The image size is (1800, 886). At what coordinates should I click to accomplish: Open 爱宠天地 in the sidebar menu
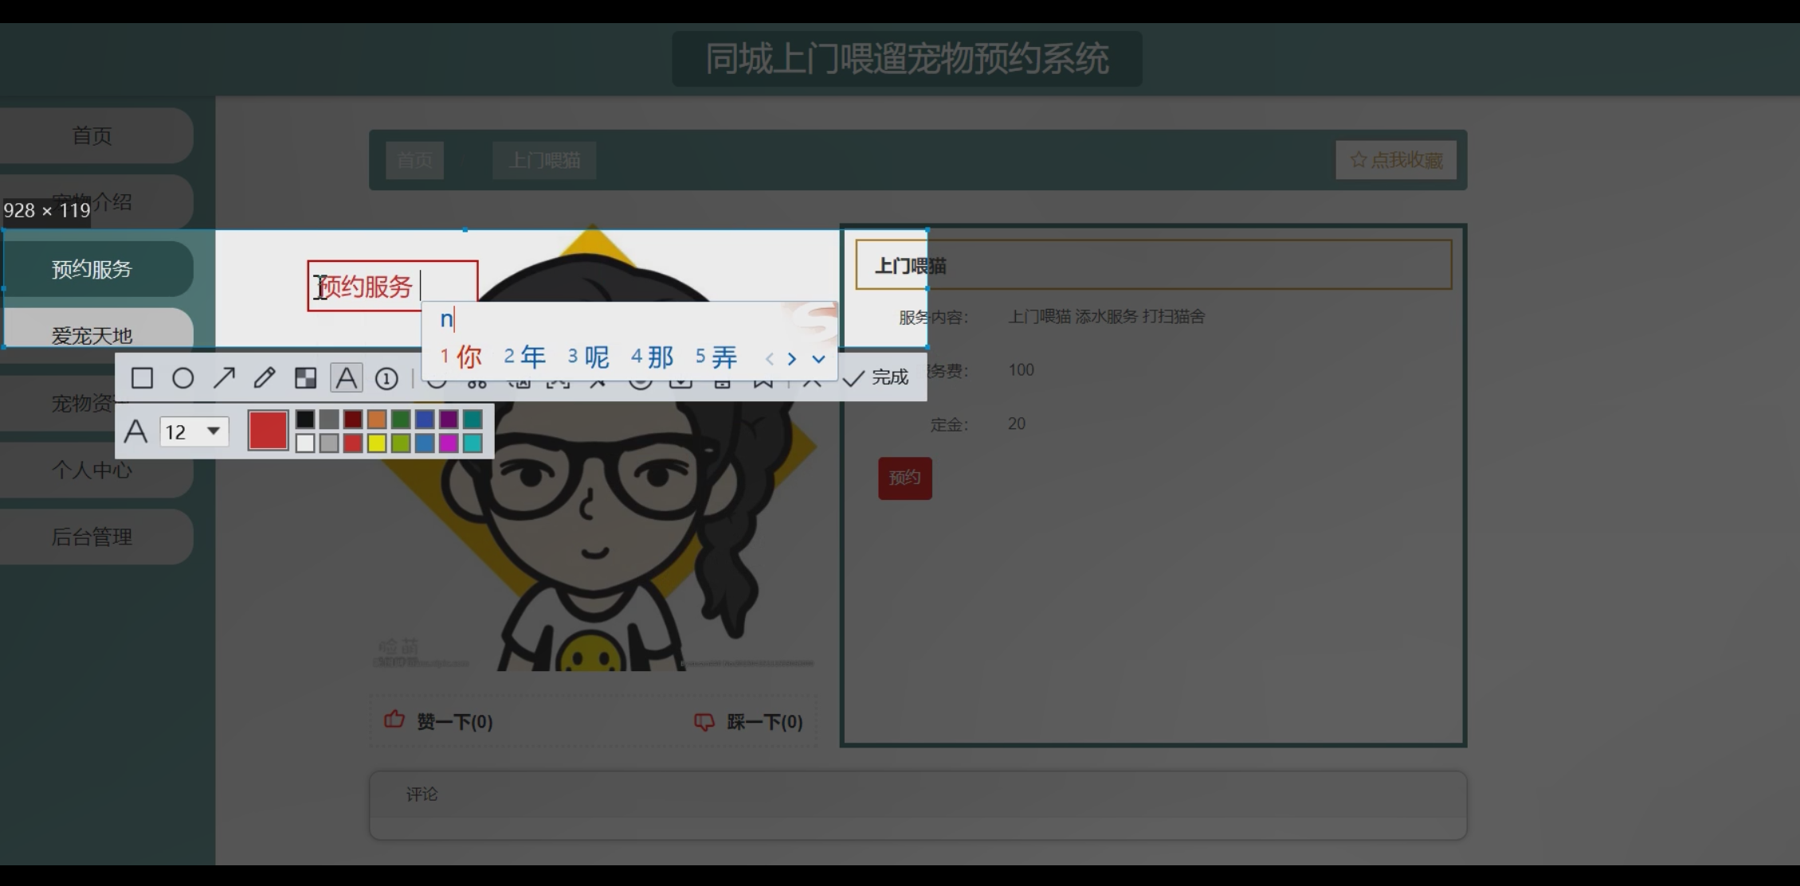click(x=92, y=335)
